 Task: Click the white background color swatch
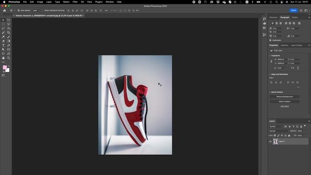point(8,70)
